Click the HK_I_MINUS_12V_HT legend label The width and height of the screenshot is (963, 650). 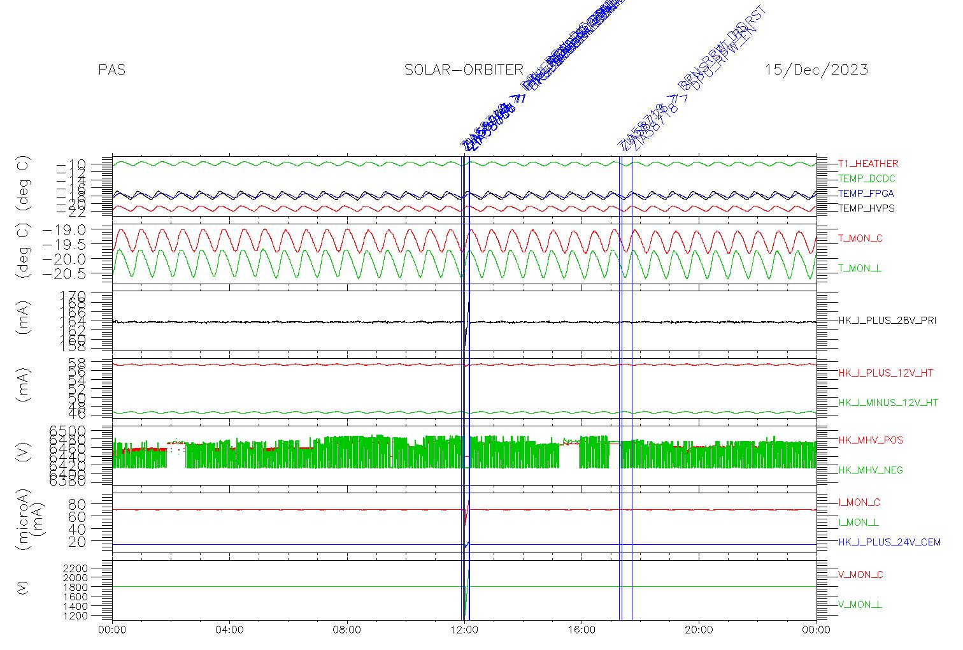888,403
